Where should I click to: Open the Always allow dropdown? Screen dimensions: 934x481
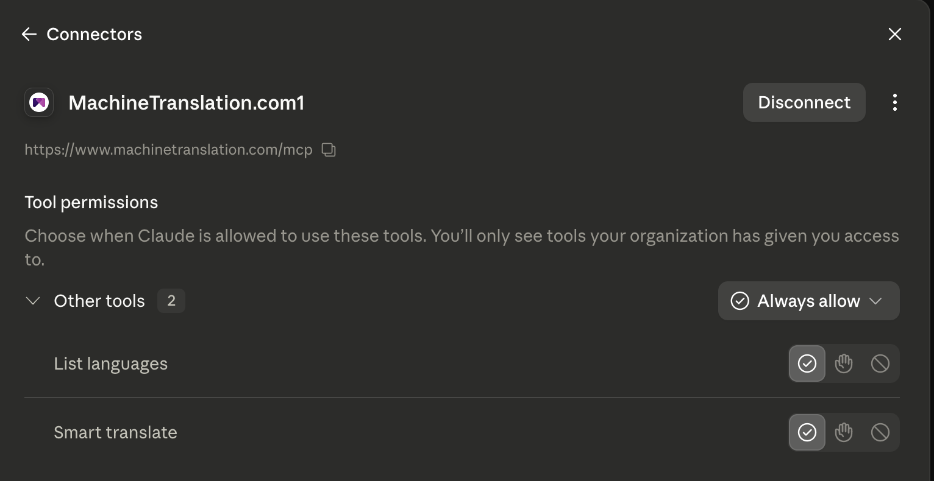tap(808, 301)
